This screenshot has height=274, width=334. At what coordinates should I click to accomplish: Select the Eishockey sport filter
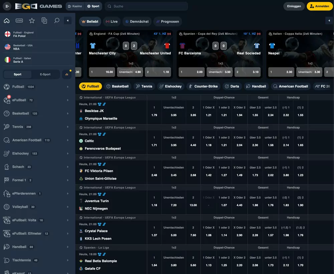pyautogui.click(x=170, y=86)
